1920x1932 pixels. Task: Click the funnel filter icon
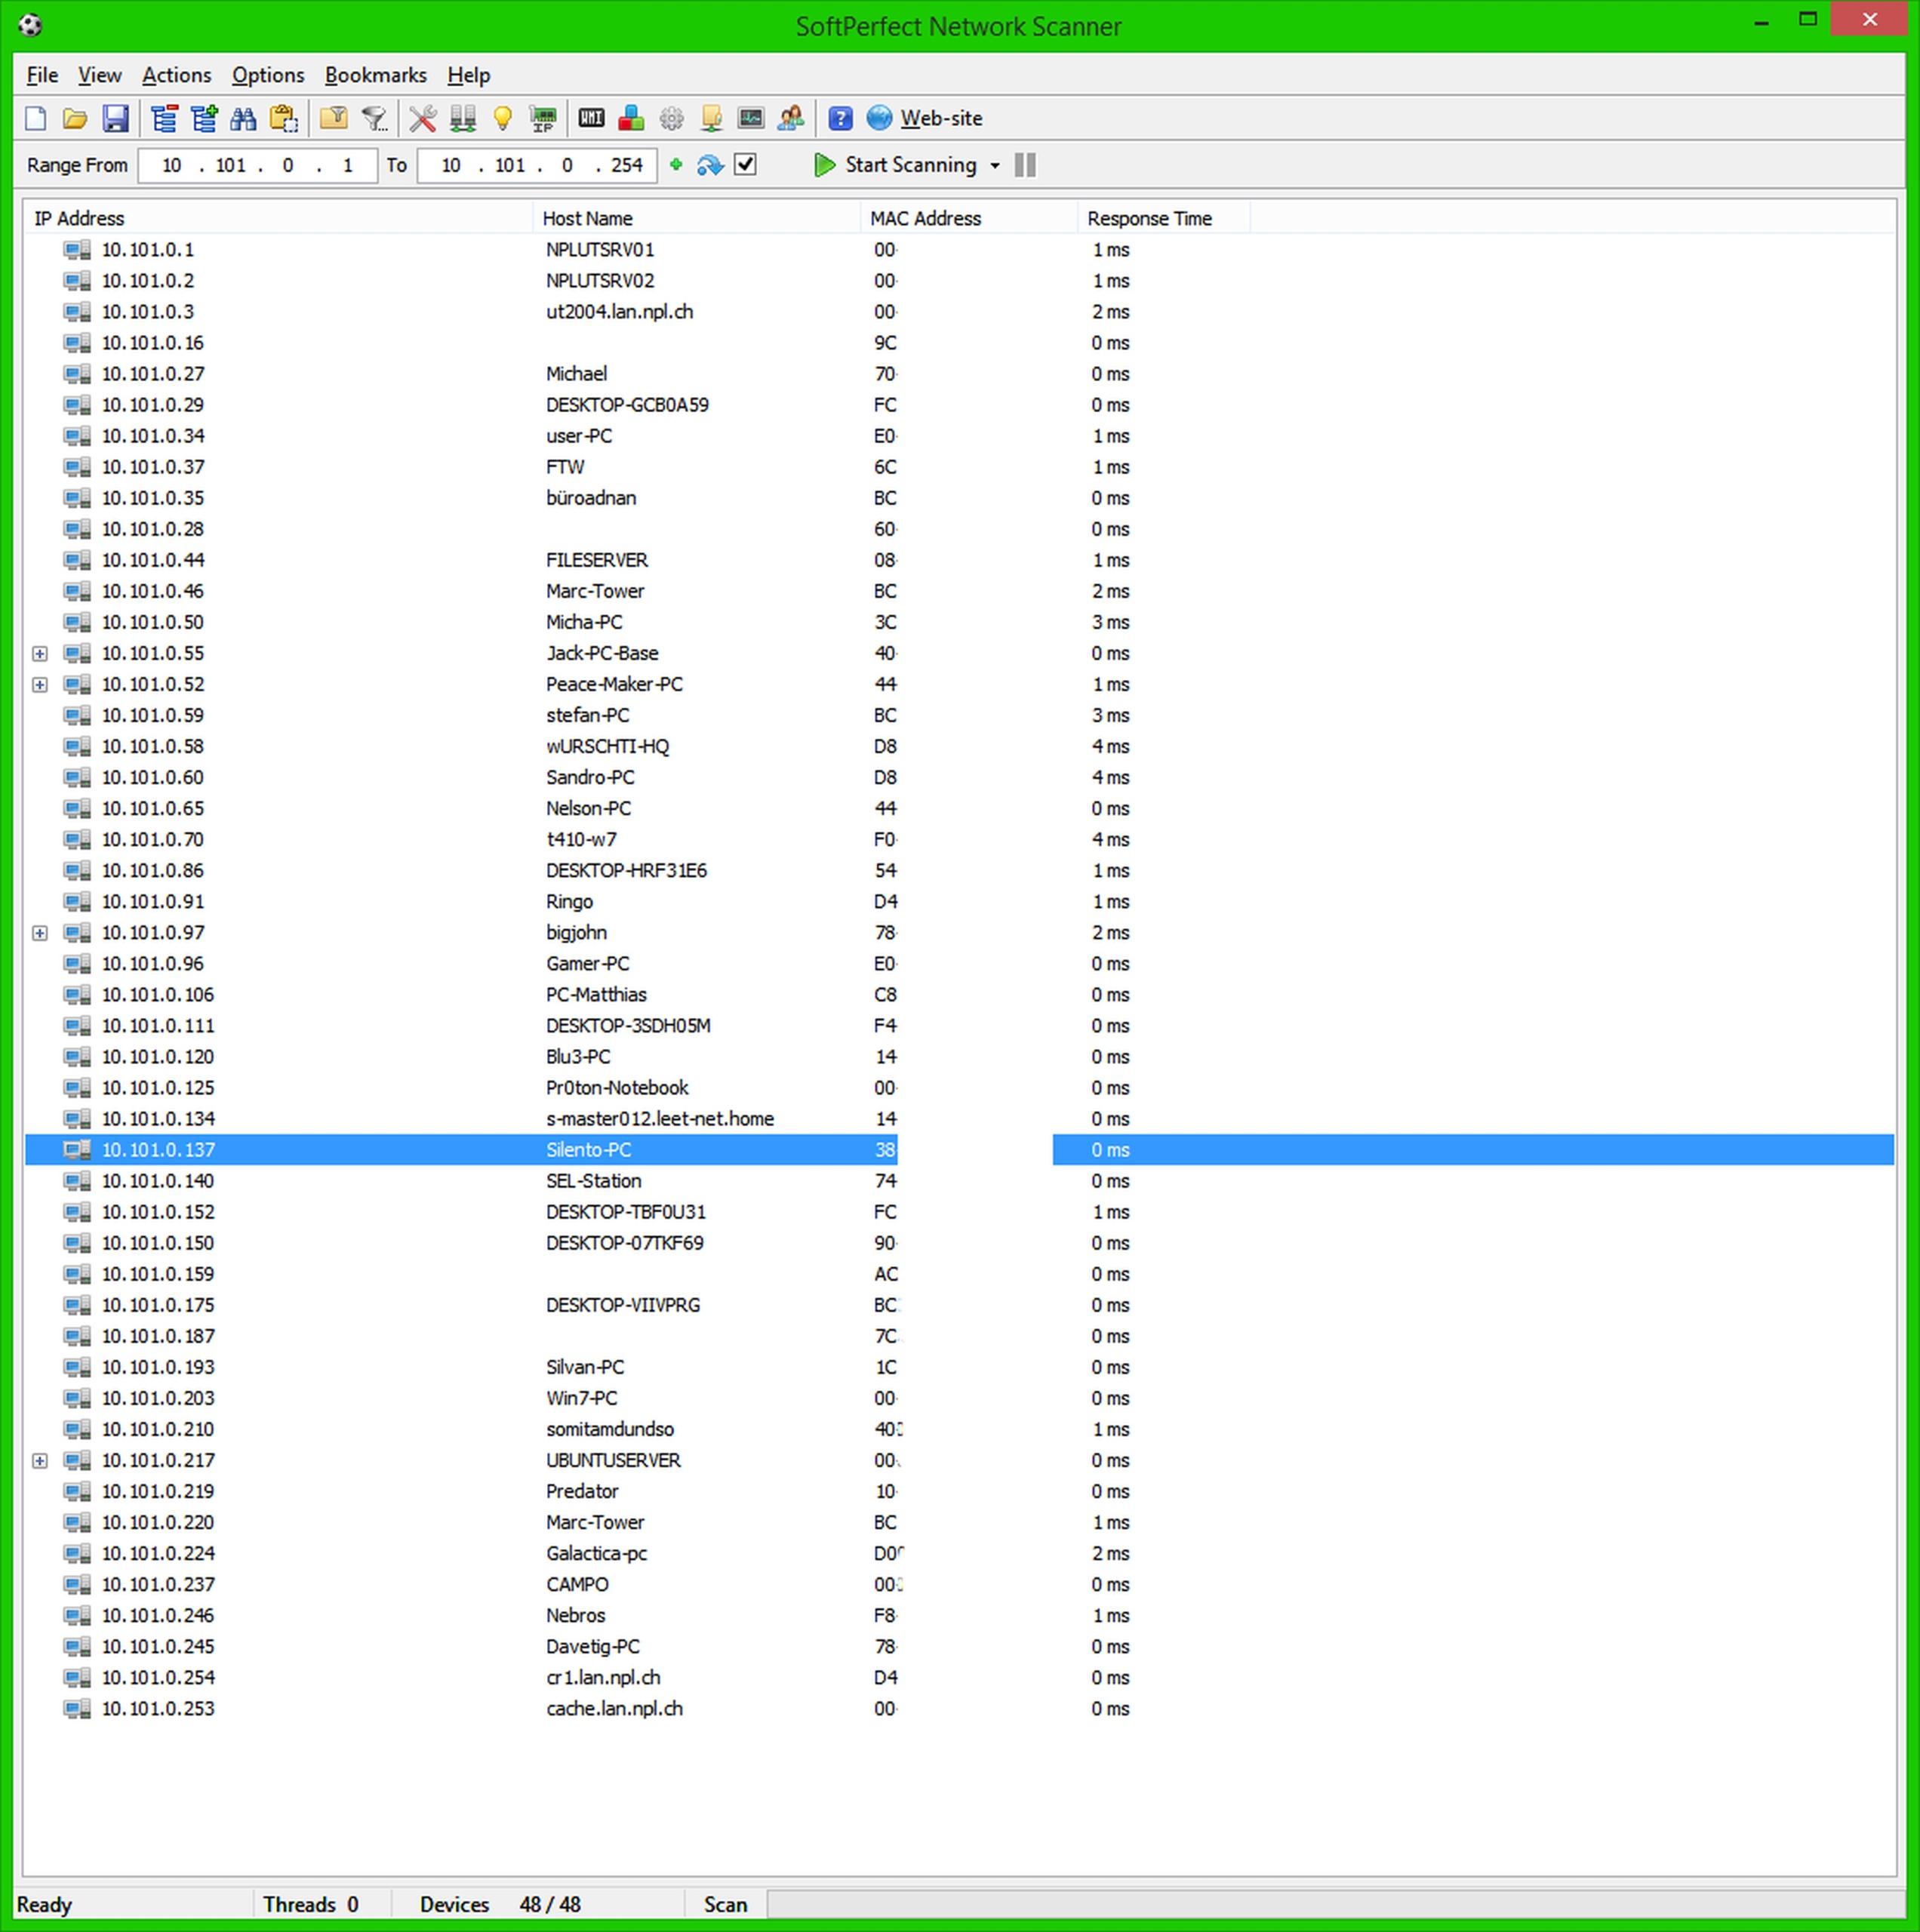[374, 119]
